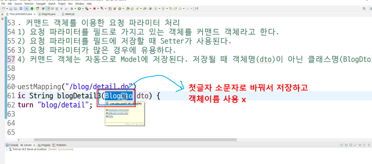Open the Window menu

(80, 4)
